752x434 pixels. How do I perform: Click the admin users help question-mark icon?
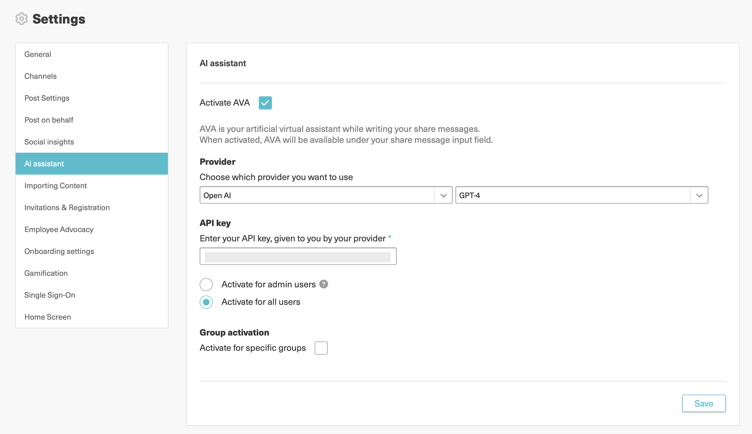(323, 284)
